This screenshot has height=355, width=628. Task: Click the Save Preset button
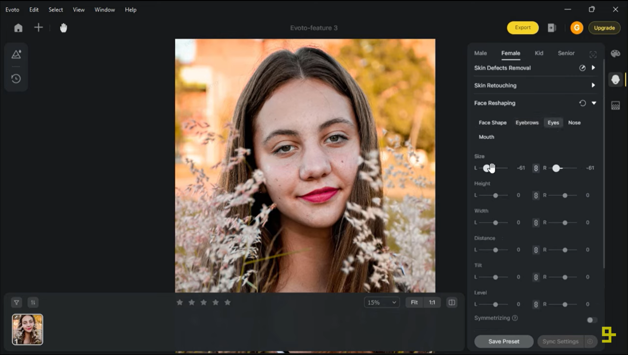pos(503,341)
